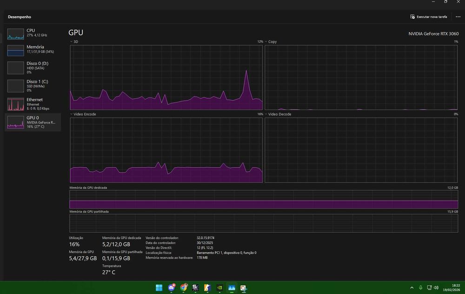Viewport: 465px width, 294px height.
Task: Click the temperature value 27° C
Action: (x=108, y=272)
